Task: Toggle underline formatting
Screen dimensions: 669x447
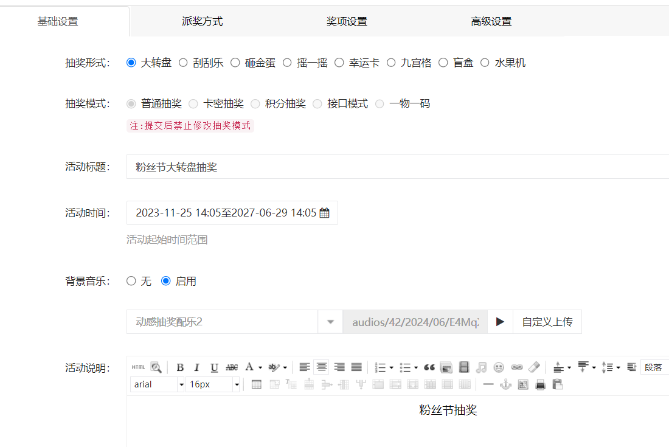Action: tap(214, 367)
